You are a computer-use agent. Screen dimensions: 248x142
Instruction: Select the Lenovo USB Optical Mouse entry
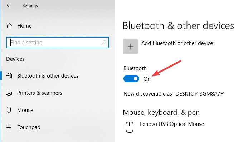172,124
